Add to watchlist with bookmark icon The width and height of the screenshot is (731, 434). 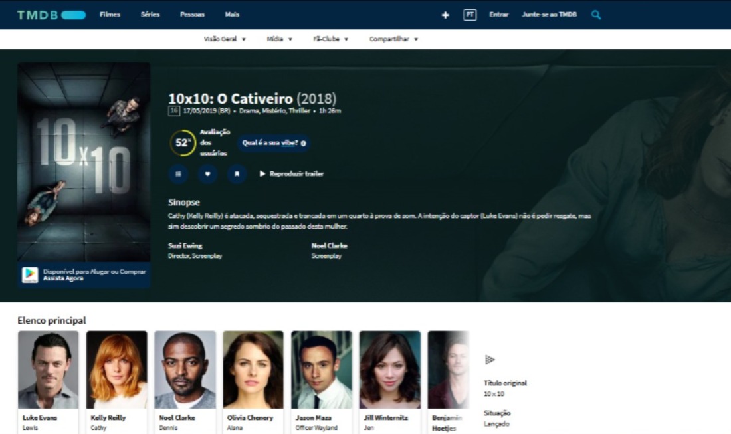[237, 174]
